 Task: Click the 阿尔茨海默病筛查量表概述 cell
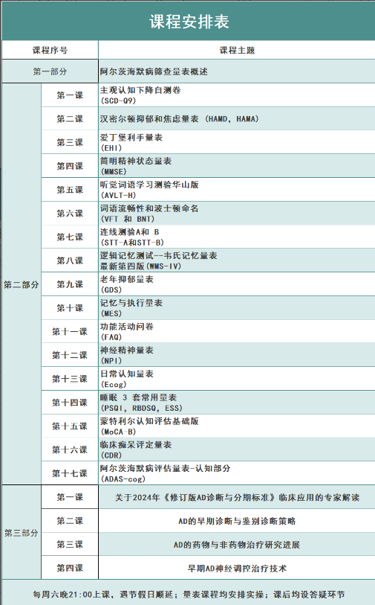coord(237,71)
